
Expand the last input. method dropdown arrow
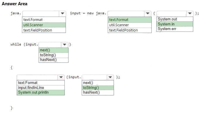point(110,77)
